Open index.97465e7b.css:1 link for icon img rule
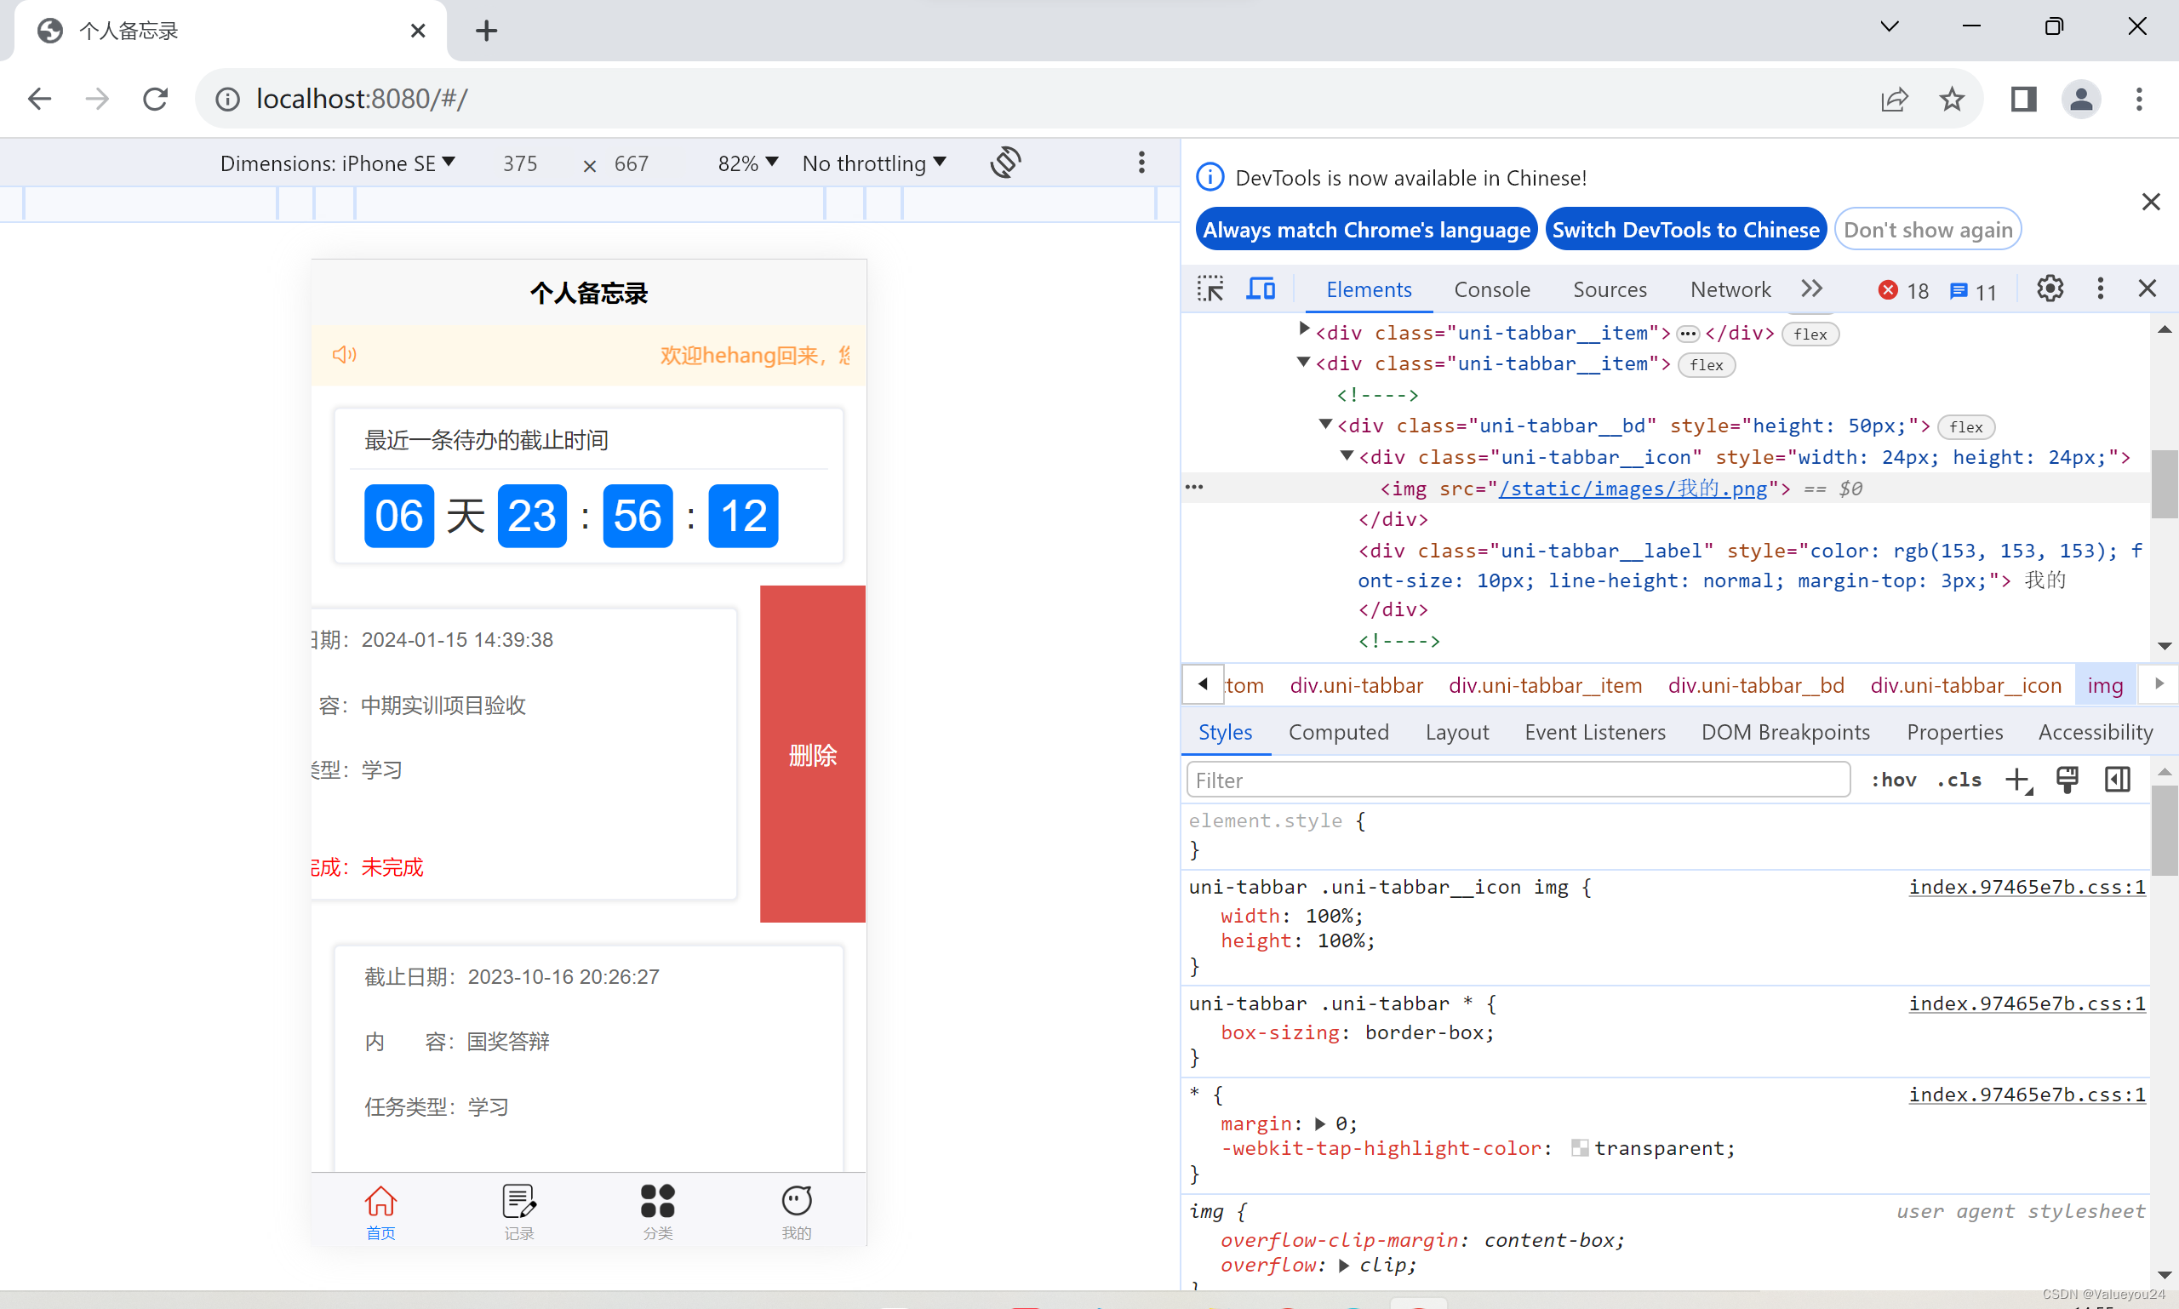The image size is (2179, 1309). 2027,887
